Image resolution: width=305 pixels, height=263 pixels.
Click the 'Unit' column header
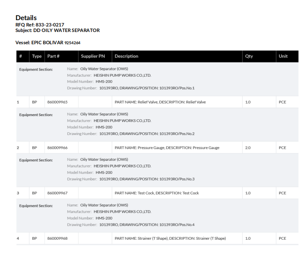283,56
